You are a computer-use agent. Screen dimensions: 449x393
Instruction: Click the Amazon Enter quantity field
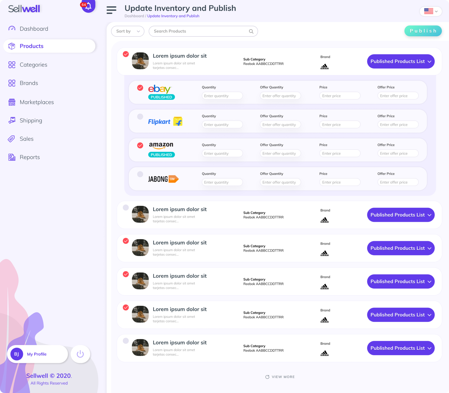(222, 153)
